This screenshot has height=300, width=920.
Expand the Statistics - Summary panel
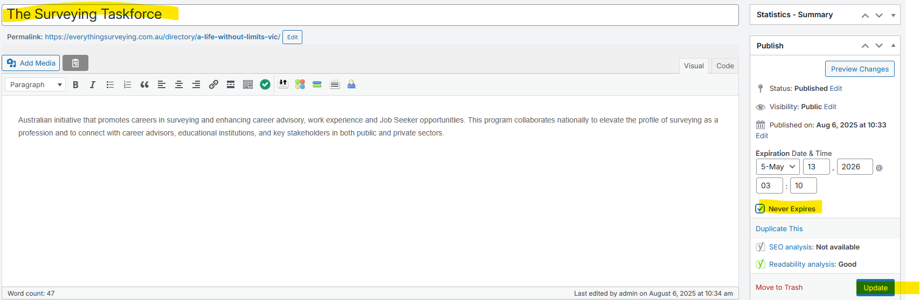pyautogui.click(x=893, y=15)
